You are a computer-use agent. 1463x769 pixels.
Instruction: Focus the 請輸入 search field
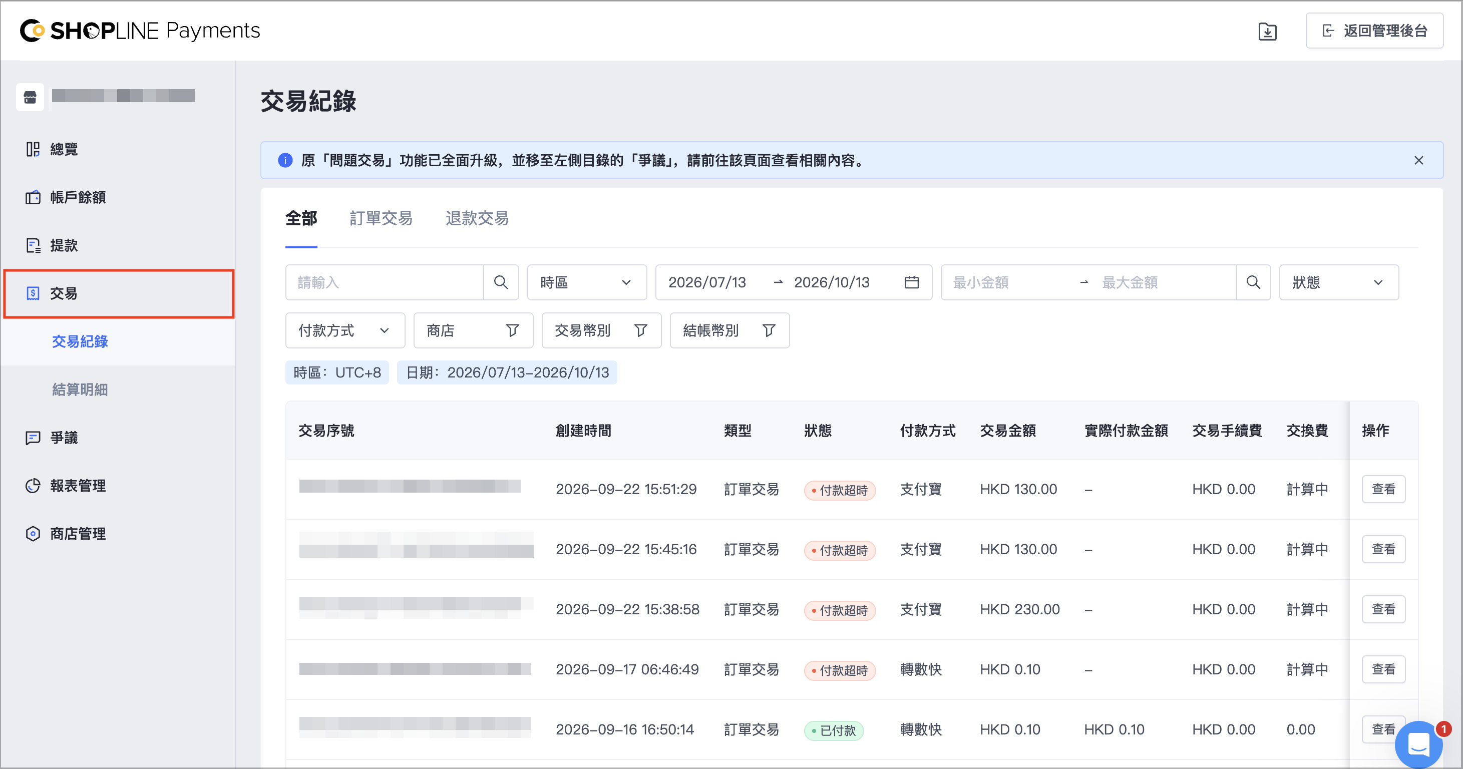point(385,282)
